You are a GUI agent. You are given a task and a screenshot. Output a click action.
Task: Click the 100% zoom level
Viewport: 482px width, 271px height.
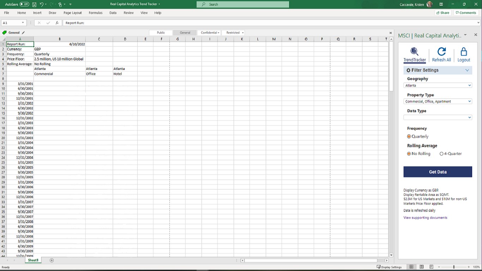476,267
